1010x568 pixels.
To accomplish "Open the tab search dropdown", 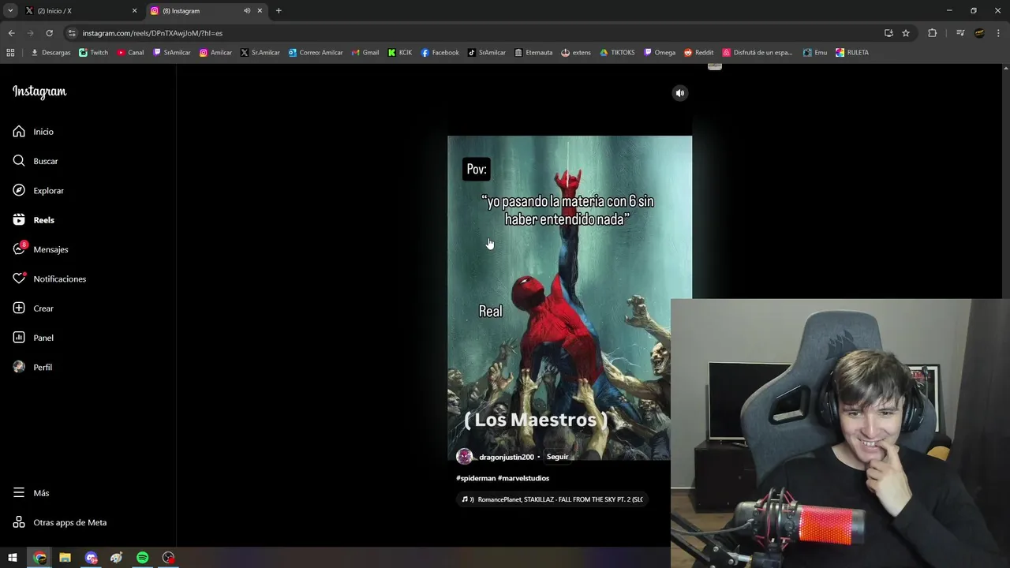I will [x=10, y=11].
